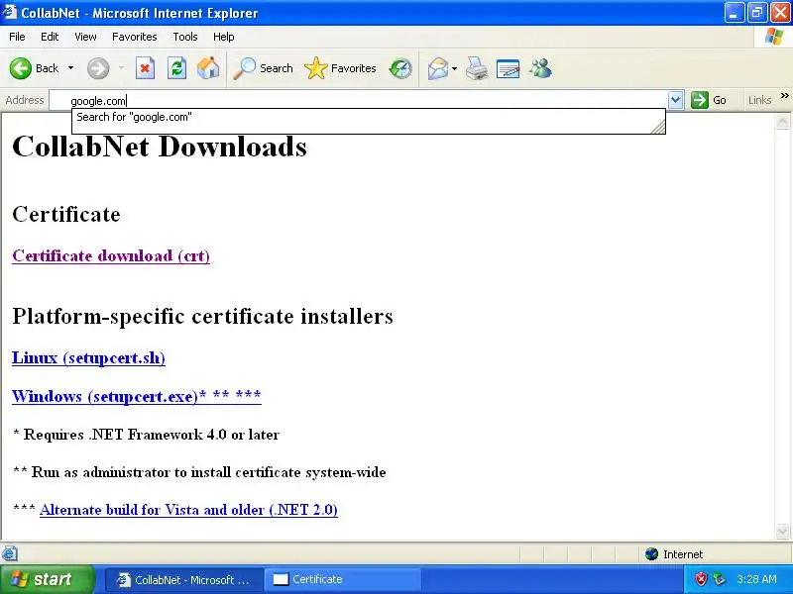
Task: Expand the Address bar dropdown arrow
Action: [676, 100]
